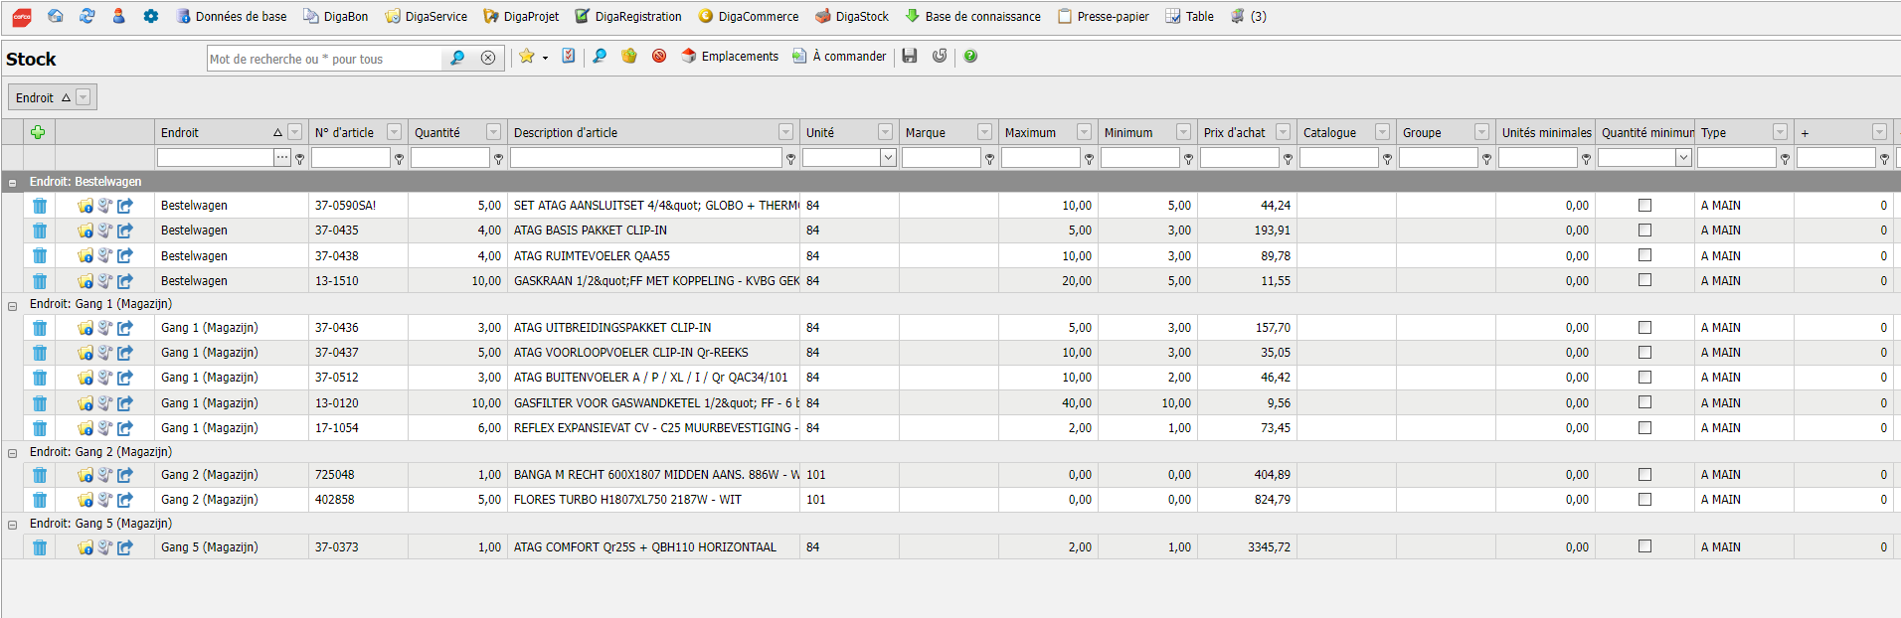This screenshot has width=1901, height=618.
Task: Toggle Quantité minimum checkbox for article 37-0436
Action: (1644, 328)
